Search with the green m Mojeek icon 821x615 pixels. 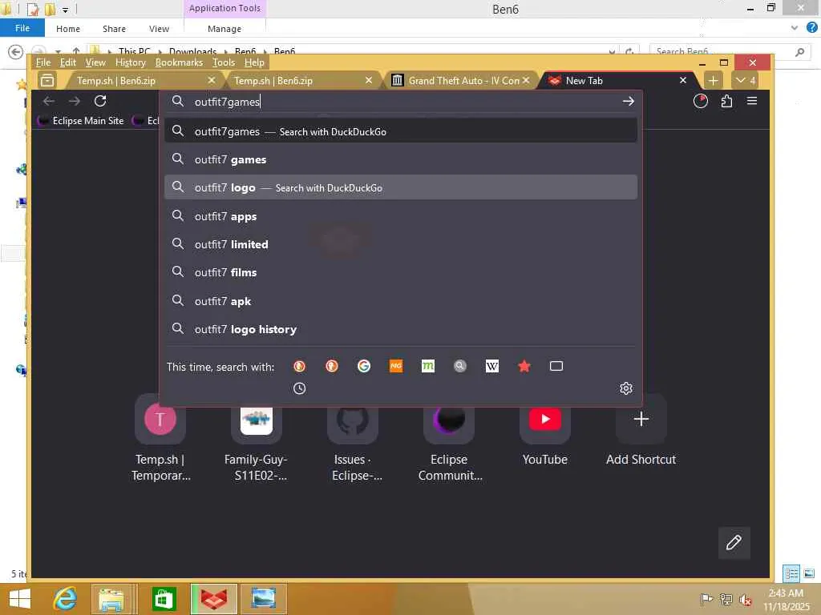[x=428, y=366]
